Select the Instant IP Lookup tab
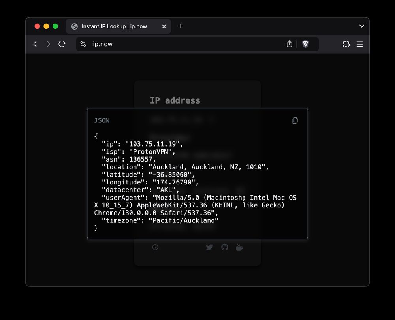395x320 pixels. click(118, 26)
